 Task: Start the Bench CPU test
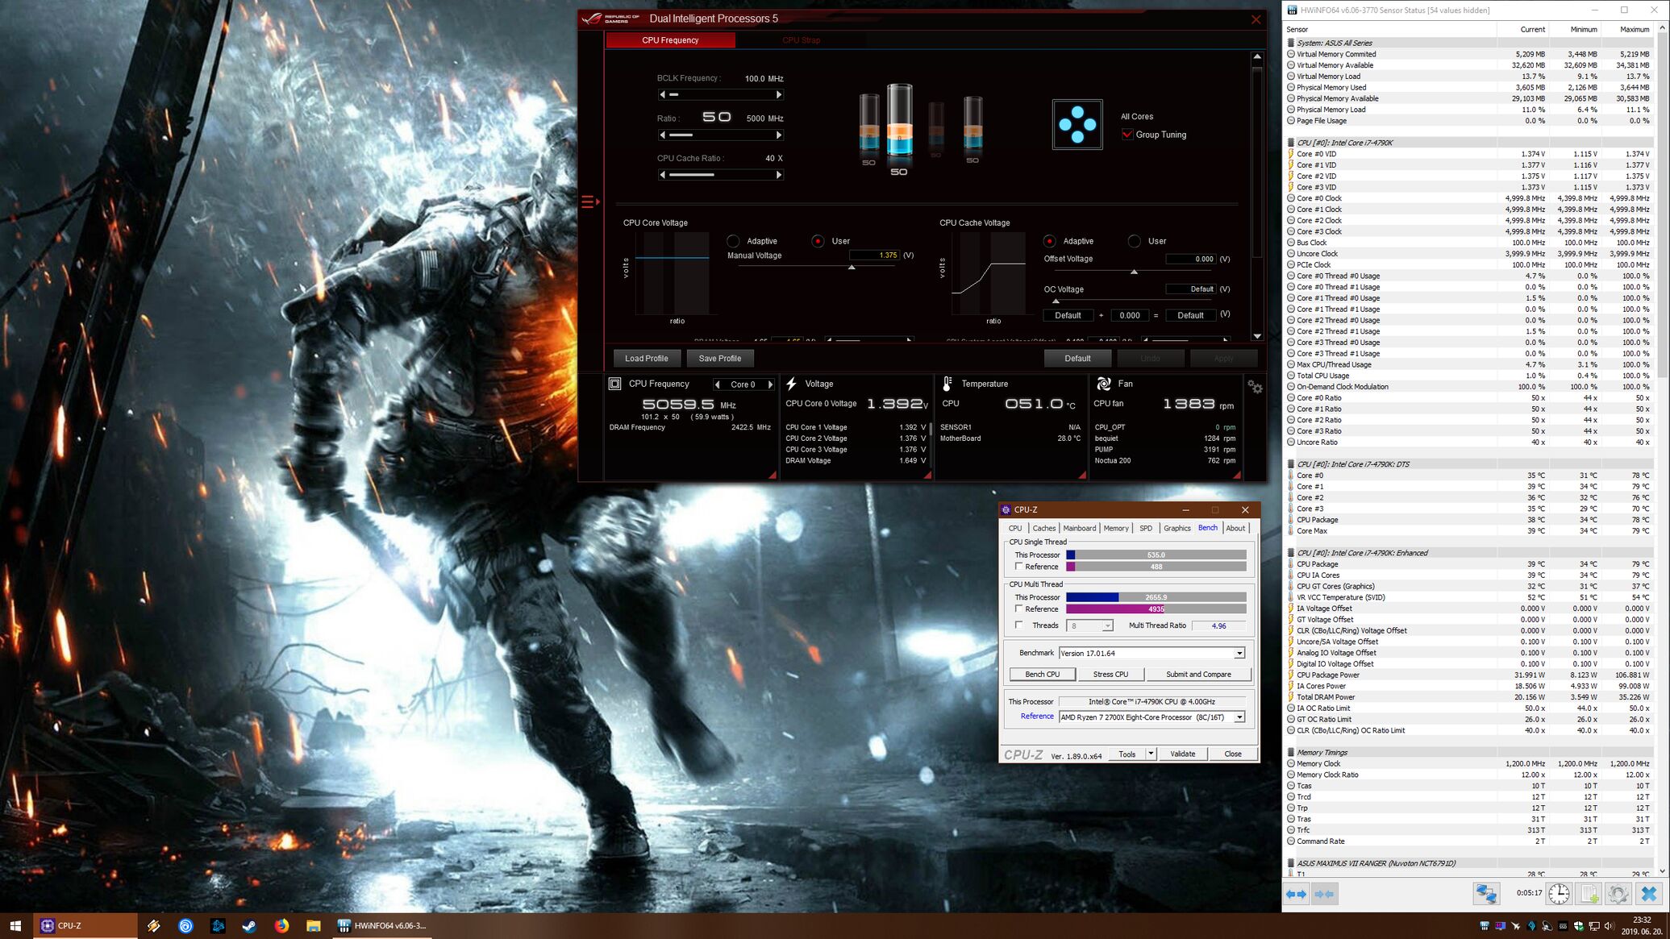click(x=1043, y=674)
